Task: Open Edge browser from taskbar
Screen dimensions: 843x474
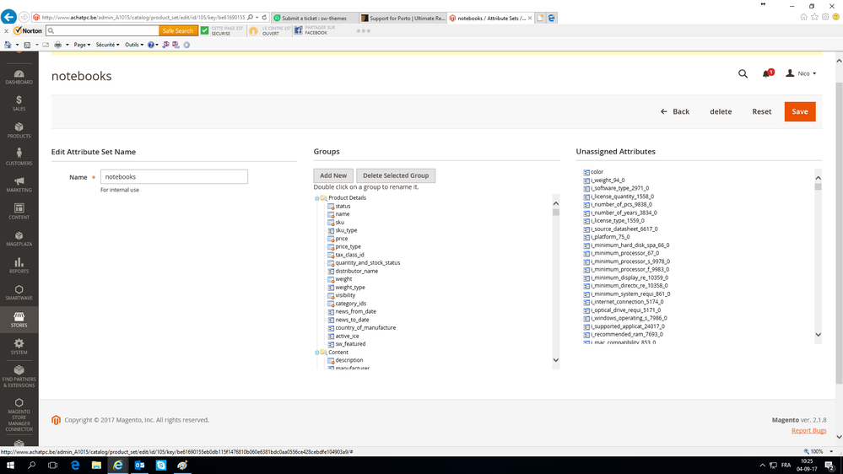Action: [75, 466]
